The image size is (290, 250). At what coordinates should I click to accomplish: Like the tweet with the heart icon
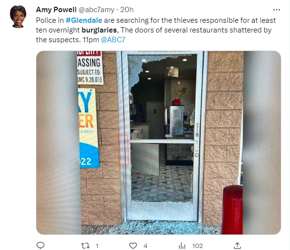pyautogui.click(x=133, y=246)
